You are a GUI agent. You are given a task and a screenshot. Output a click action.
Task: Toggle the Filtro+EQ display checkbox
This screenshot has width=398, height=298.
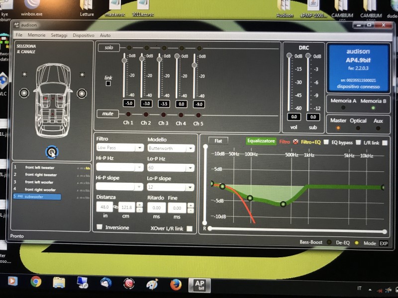coord(326,142)
